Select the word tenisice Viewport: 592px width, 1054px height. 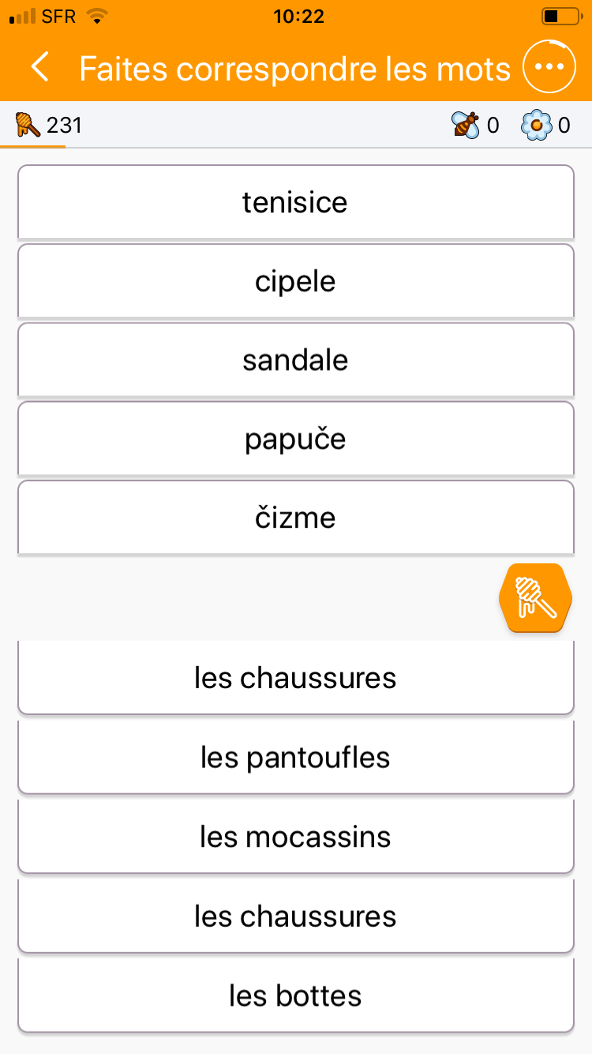coord(295,202)
